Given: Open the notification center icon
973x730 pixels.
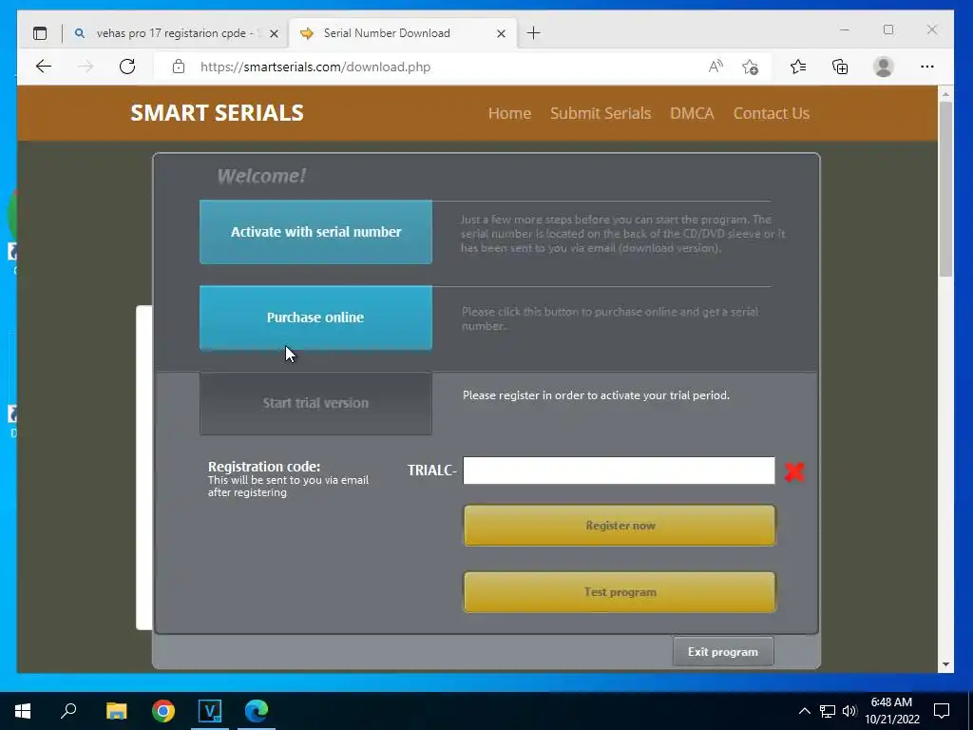Looking at the screenshot, I should tap(942, 711).
